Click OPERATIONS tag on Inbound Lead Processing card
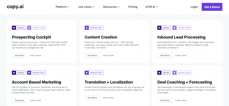 pos(182,28)
